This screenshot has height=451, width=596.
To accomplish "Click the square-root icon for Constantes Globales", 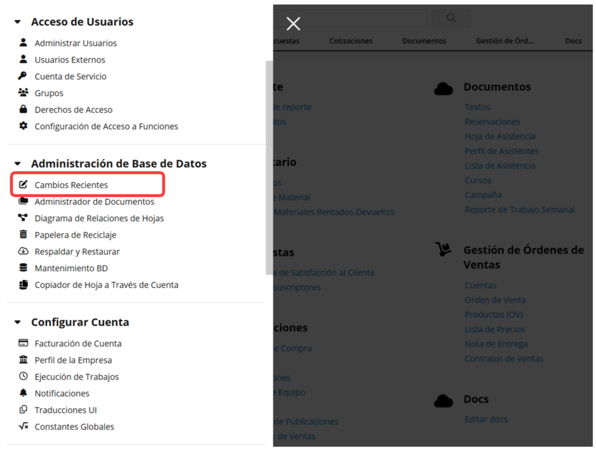I will 23,426.
